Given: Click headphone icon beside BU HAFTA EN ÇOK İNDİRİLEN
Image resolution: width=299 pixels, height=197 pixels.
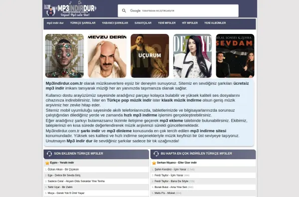Looking at the screenshot, I should (x=156, y=154).
